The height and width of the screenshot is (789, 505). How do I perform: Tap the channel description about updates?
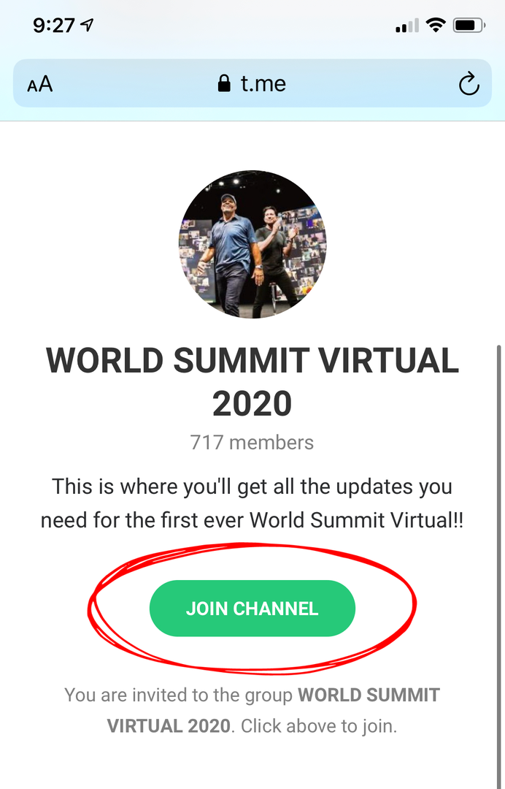[x=252, y=503]
